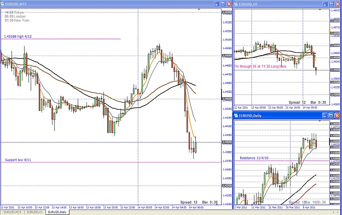Click '14 Apr 00:00' on M15 time axis
342x215 pixels.
click(145, 207)
